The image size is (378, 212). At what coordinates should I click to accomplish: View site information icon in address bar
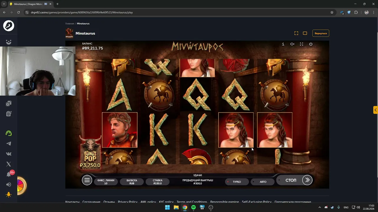pyautogui.click(x=27, y=12)
